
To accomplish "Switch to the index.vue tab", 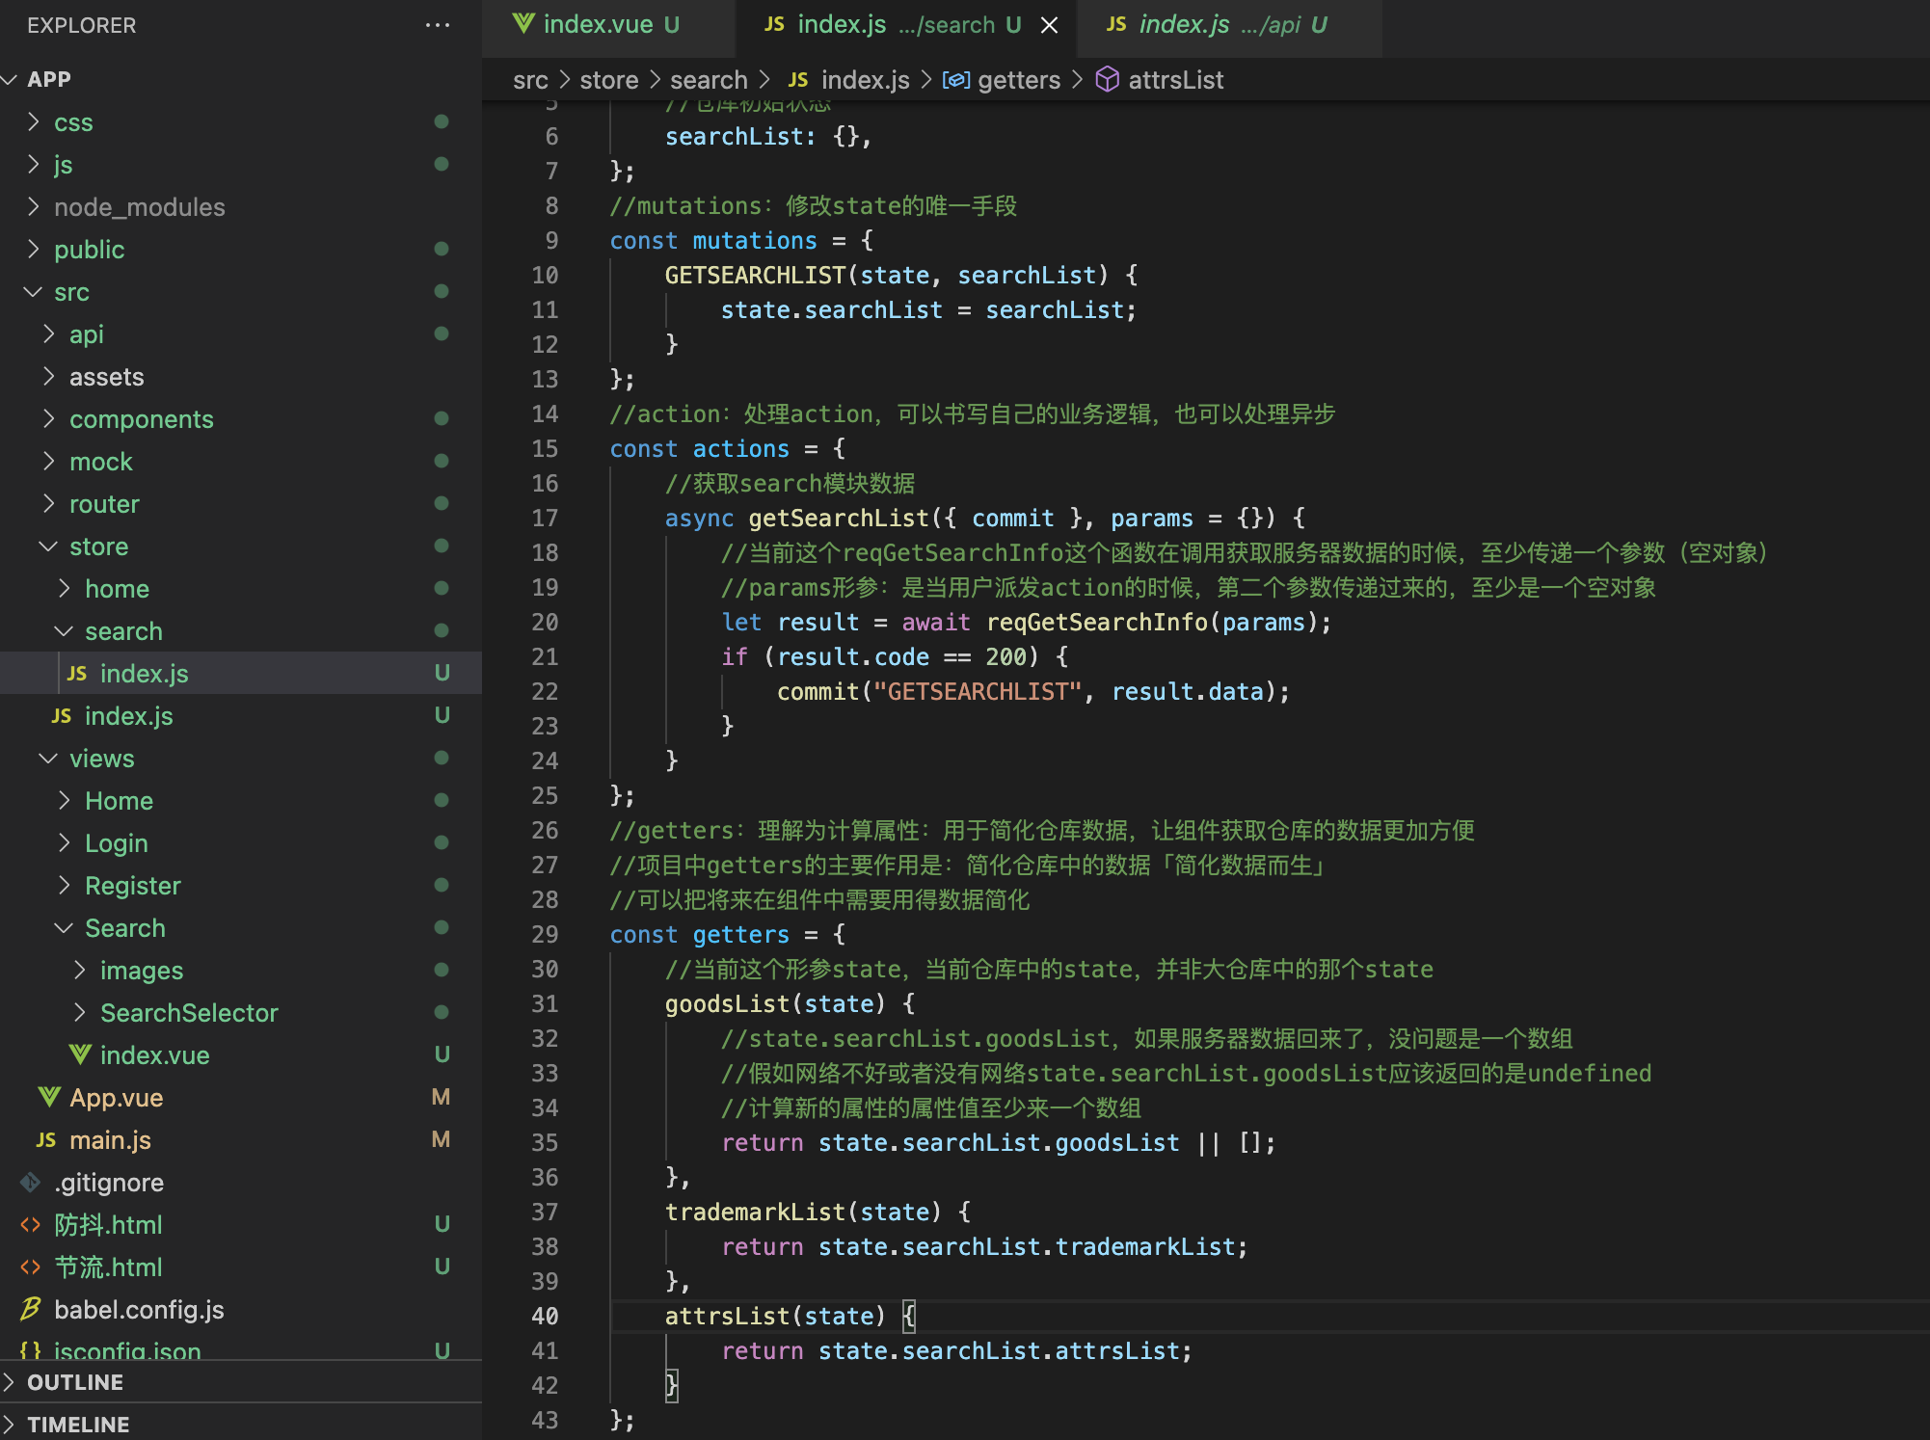I will (598, 25).
